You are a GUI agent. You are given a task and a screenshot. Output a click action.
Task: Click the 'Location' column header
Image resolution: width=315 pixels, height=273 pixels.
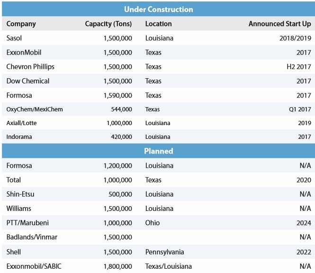[159, 24]
